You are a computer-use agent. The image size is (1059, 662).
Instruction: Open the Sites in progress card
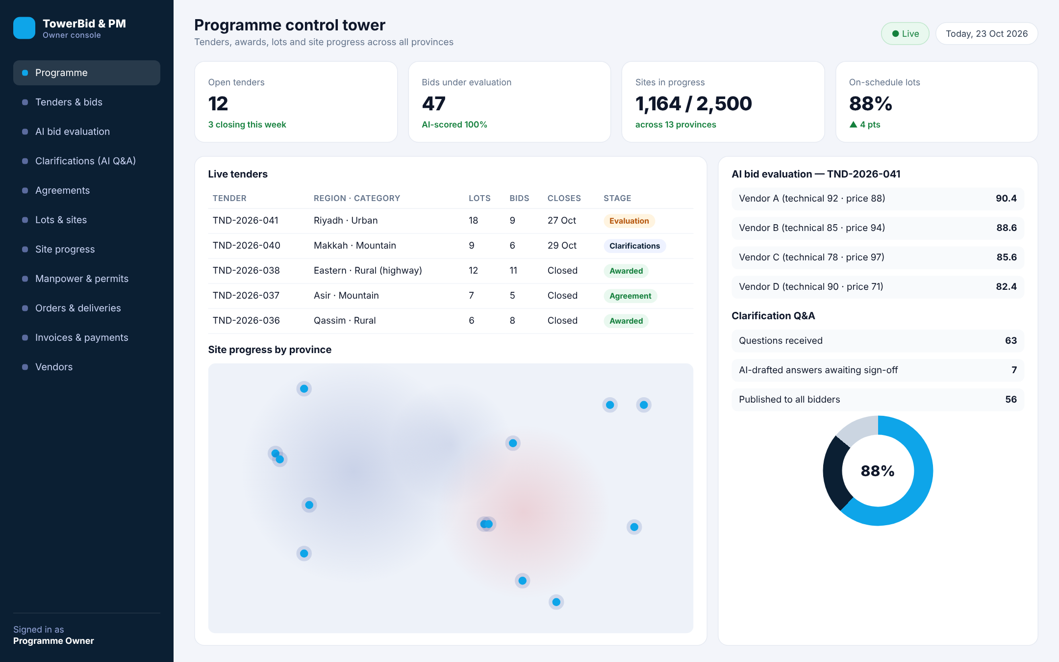click(723, 102)
